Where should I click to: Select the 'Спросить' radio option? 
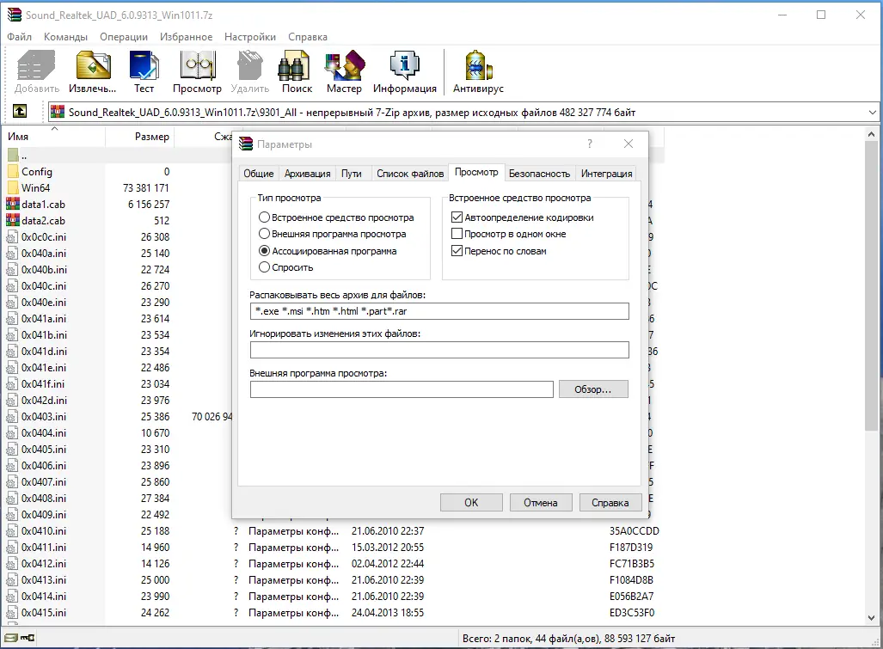pyautogui.click(x=264, y=267)
